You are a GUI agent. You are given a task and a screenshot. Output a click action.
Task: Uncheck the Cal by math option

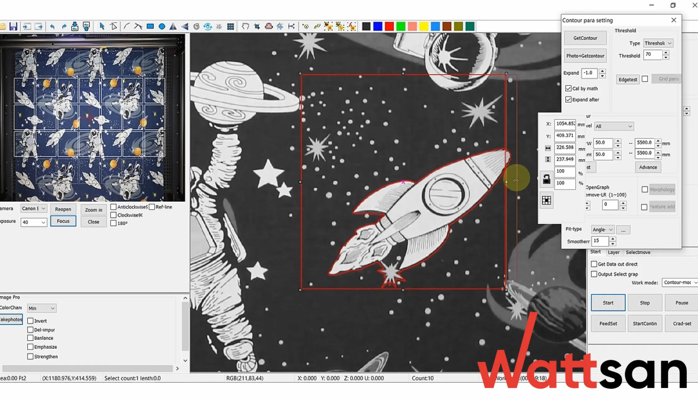coord(568,89)
